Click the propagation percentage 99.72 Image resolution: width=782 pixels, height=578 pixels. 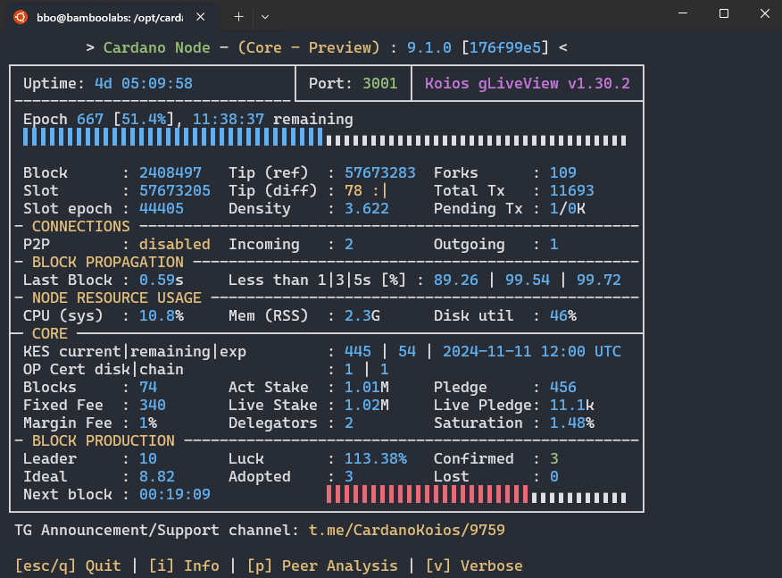click(x=599, y=280)
